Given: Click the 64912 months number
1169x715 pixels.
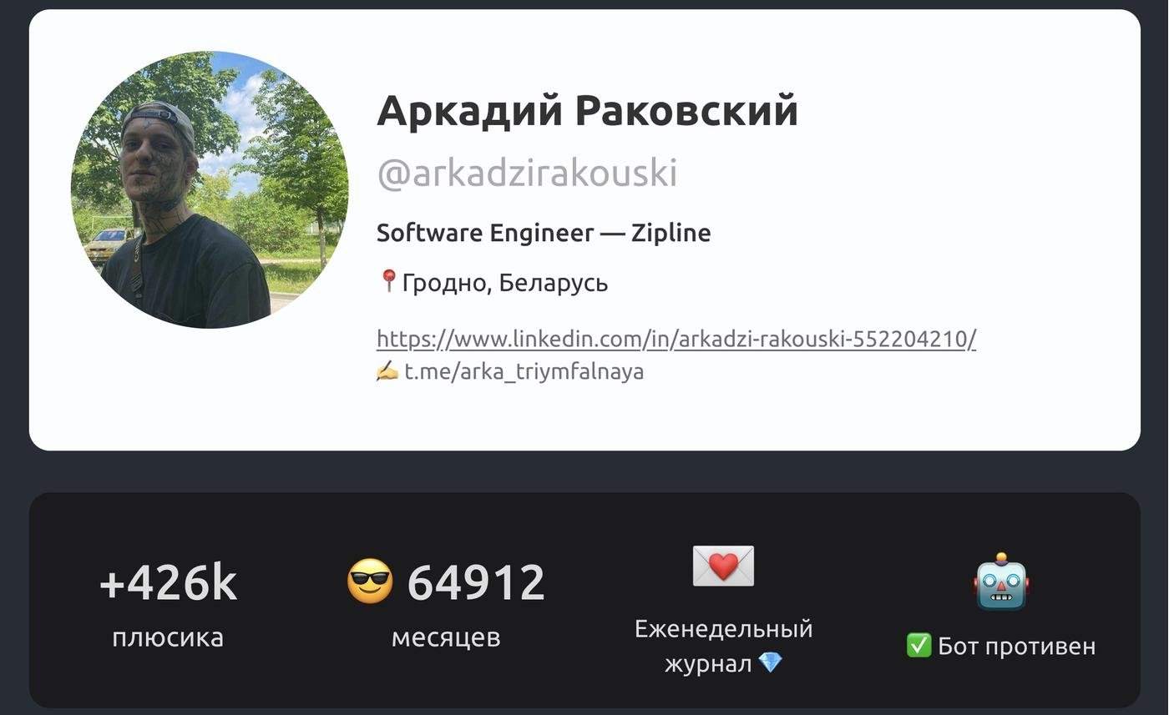Looking at the screenshot, I should pyautogui.click(x=476, y=582).
